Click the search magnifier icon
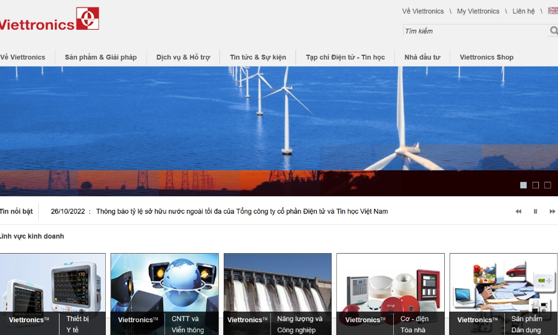 pyautogui.click(x=554, y=31)
